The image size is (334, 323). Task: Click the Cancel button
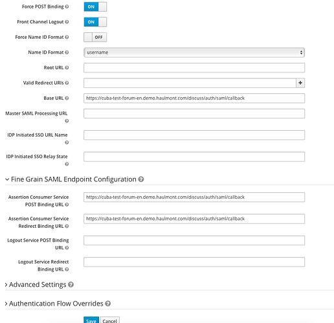[x=110, y=320]
